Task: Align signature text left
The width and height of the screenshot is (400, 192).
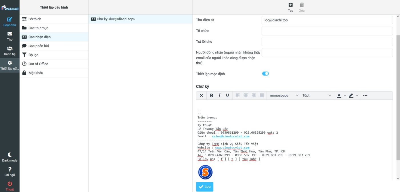Action: 237,96
